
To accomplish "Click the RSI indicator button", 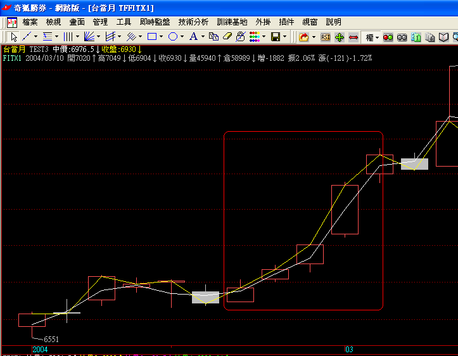I will click(x=326, y=37).
